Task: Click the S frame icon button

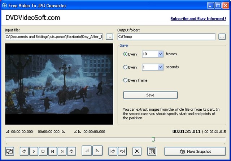Action: tap(152, 151)
